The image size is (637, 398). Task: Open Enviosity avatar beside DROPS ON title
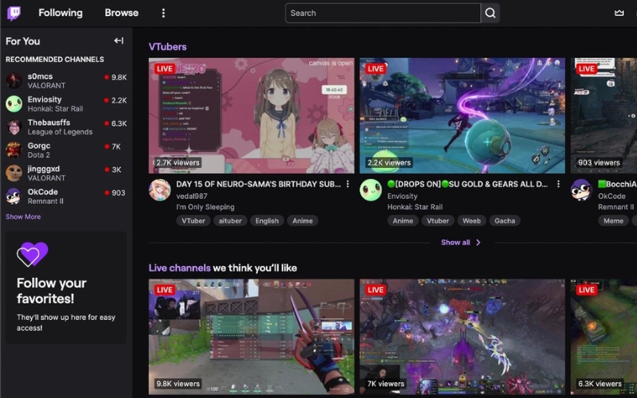(370, 190)
